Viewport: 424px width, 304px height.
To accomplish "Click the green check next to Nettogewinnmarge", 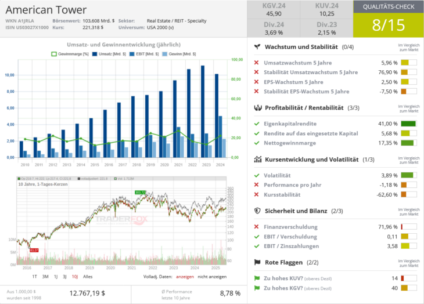I will click(257, 143).
